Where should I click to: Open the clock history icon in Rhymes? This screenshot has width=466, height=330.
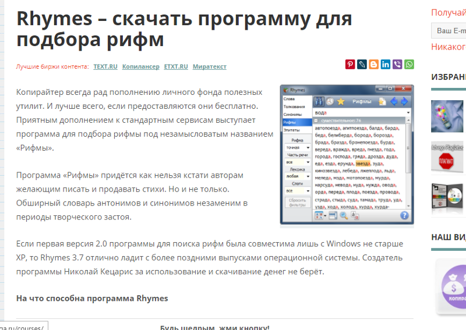(x=330, y=102)
